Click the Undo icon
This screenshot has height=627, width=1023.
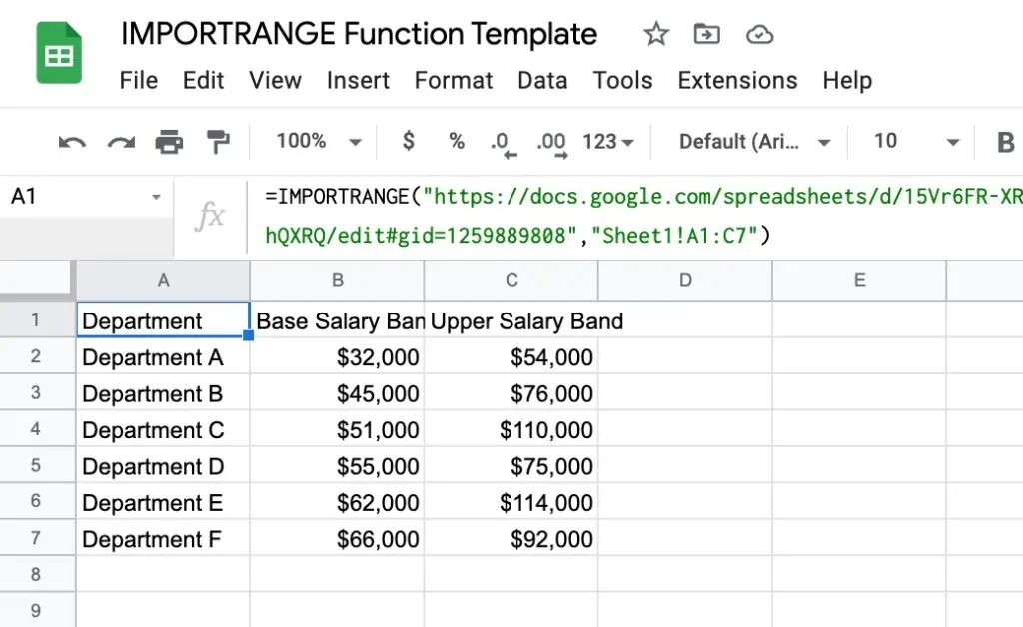(x=70, y=141)
